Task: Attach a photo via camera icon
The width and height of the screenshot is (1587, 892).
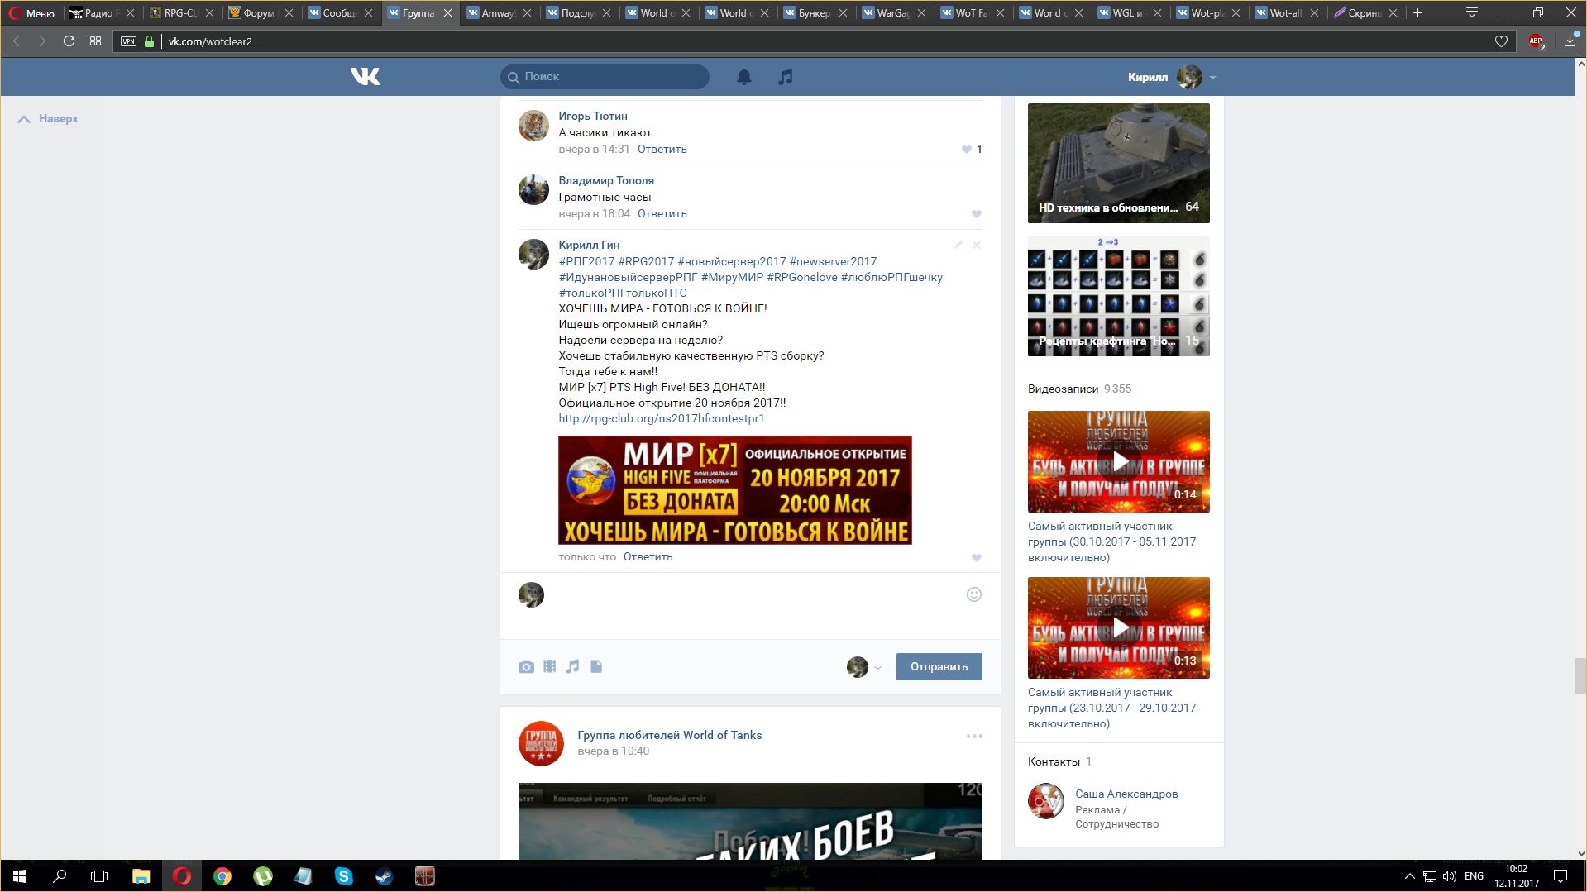Action: [x=526, y=666]
